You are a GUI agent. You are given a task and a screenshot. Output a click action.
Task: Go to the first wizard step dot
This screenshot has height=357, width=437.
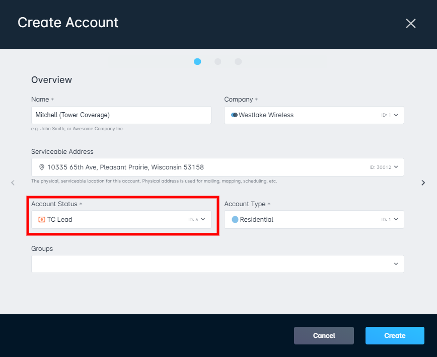[x=197, y=61]
